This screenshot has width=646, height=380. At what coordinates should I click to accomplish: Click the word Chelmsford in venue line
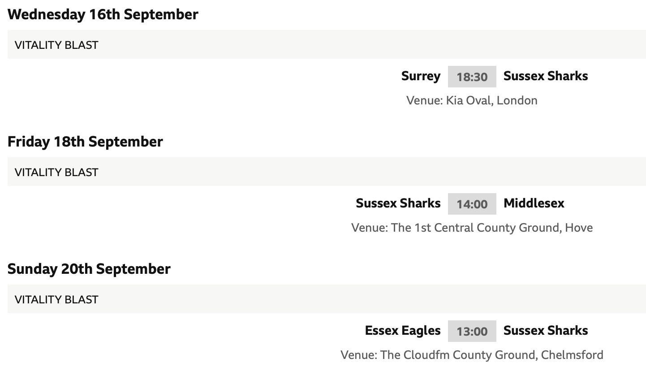[x=572, y=355]
